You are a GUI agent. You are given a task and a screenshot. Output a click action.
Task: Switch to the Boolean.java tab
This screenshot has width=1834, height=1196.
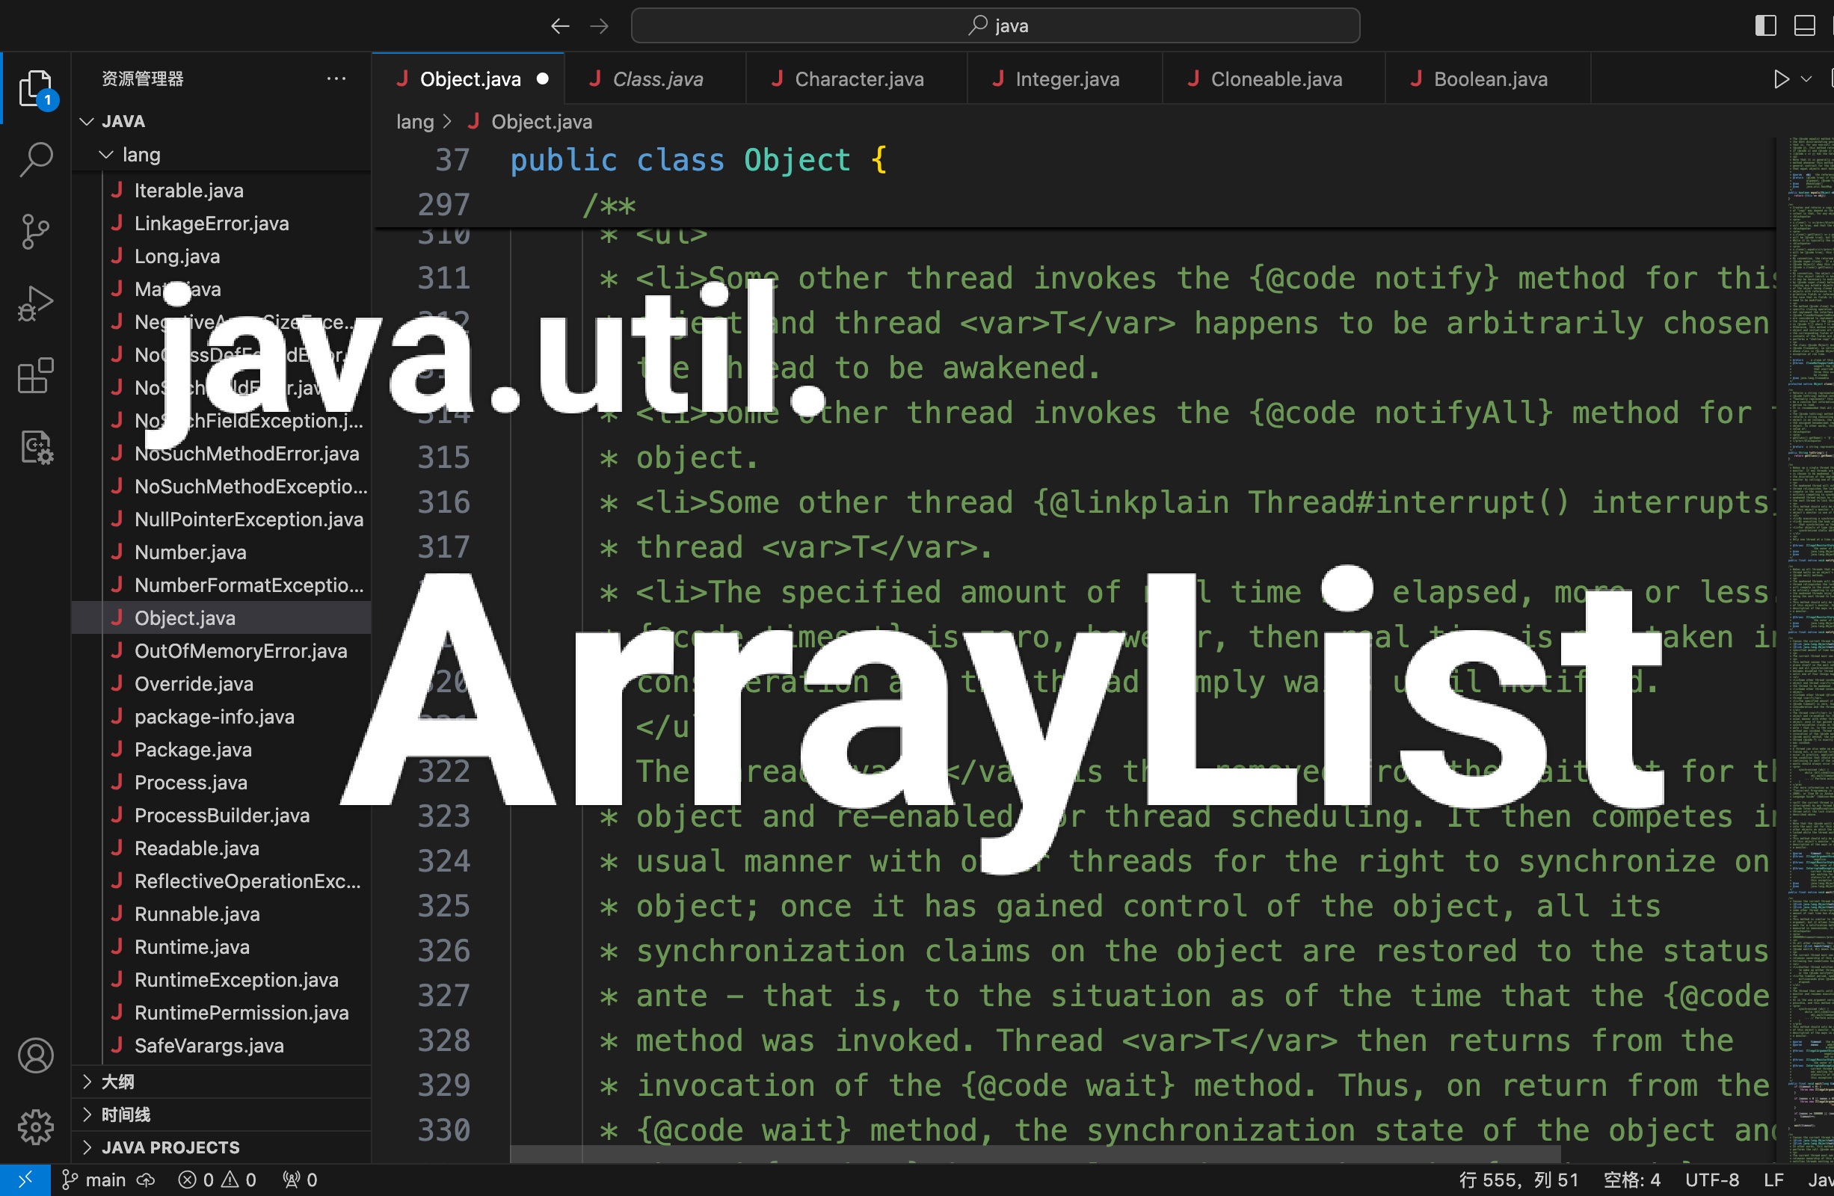(x=1488, y=78)
